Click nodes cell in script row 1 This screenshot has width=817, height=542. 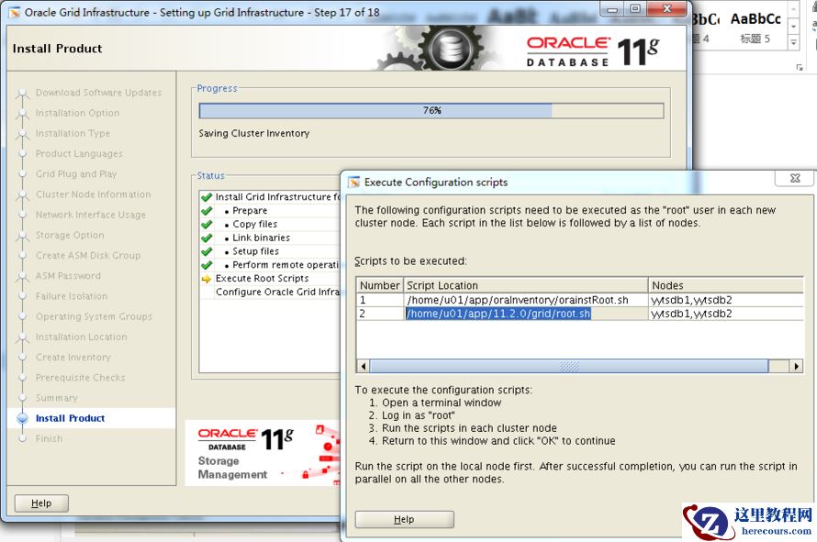point(726,300)
